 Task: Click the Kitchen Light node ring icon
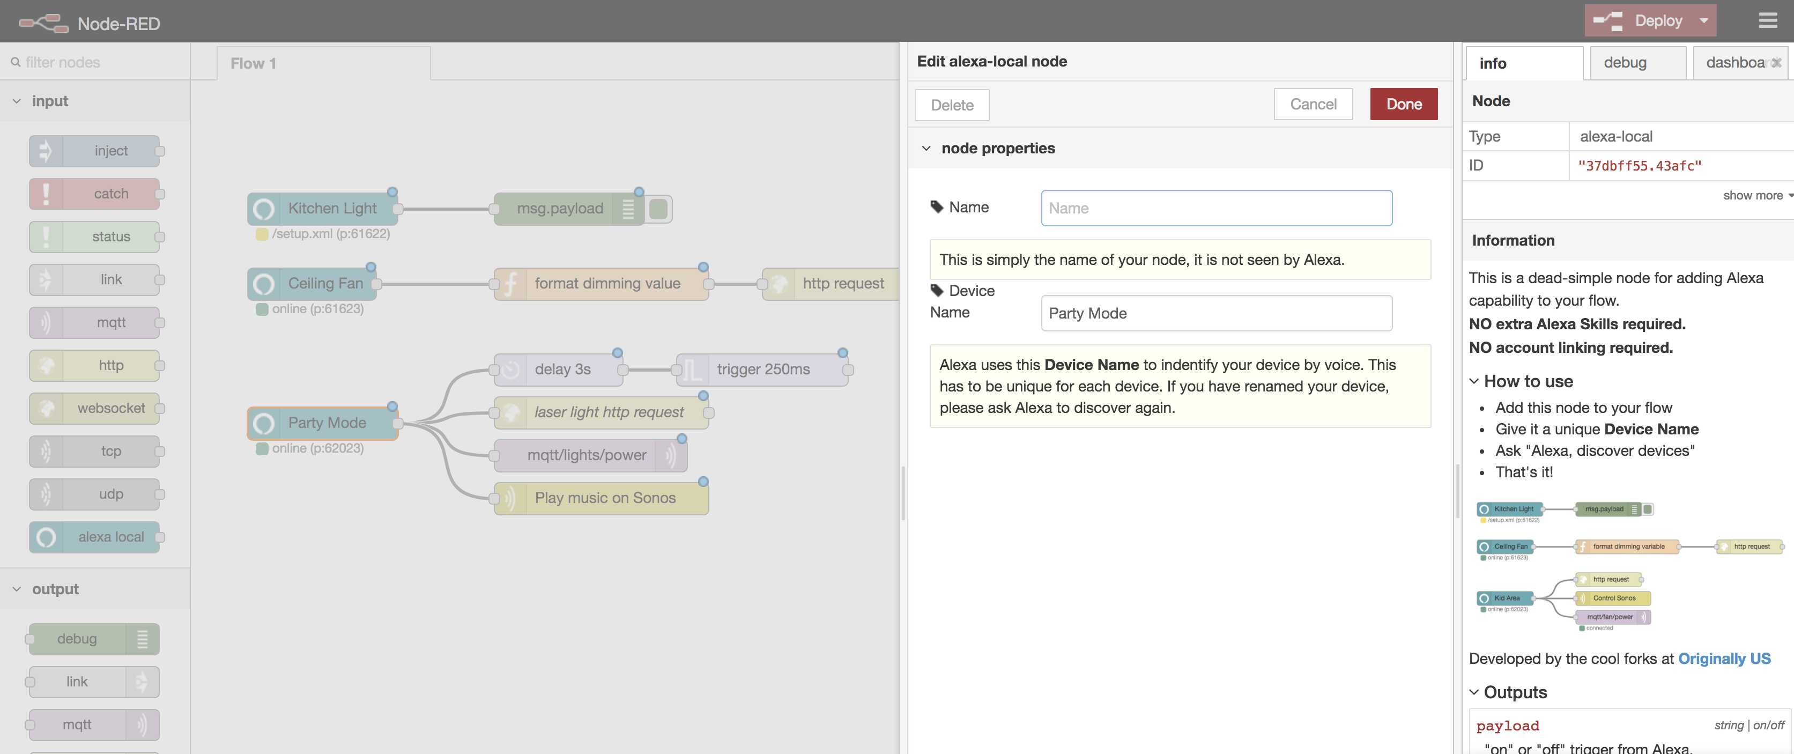[x=264, y=209]
